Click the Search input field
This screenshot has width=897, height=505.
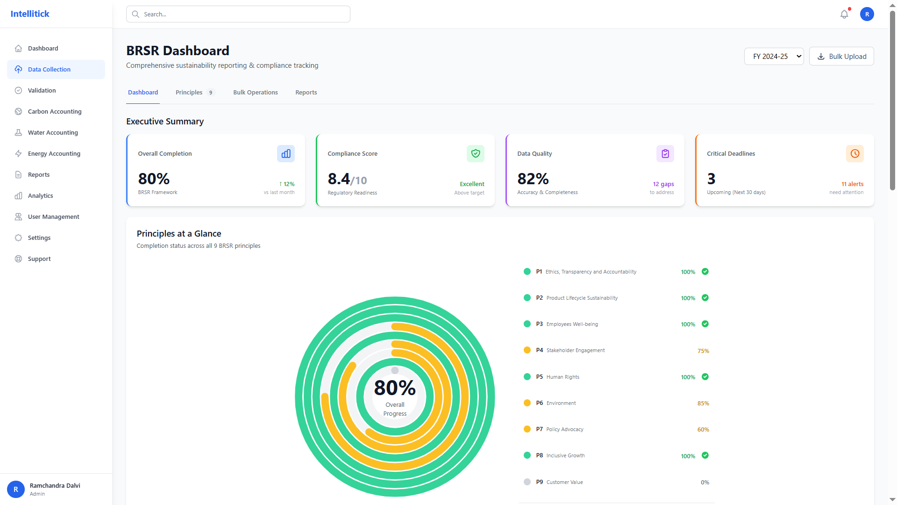238,14
